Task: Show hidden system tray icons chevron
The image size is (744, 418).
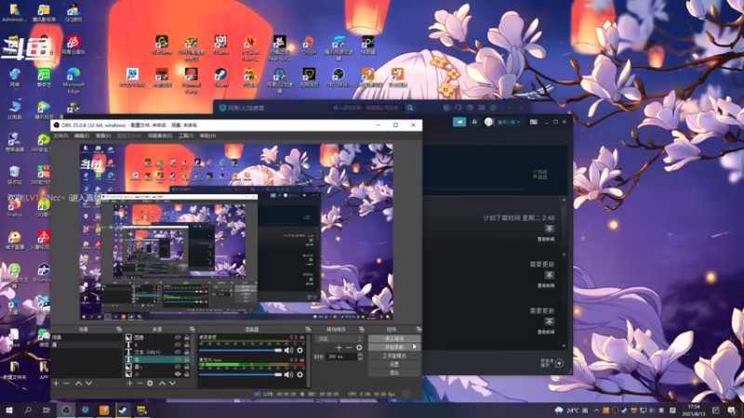Action: (596, 411)
